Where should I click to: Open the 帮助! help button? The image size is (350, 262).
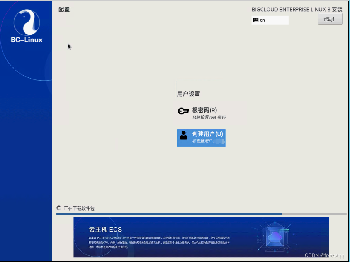pos(330,19)
